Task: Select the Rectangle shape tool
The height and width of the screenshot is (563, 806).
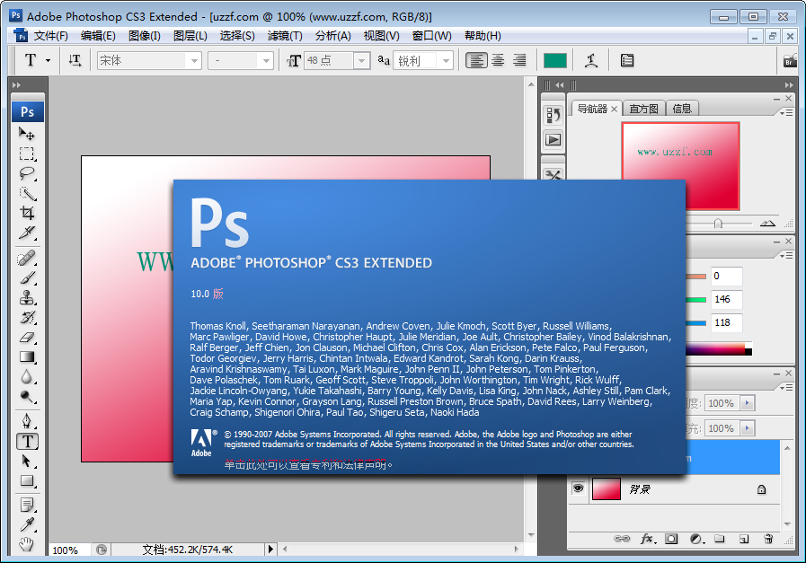Action: 27,480
